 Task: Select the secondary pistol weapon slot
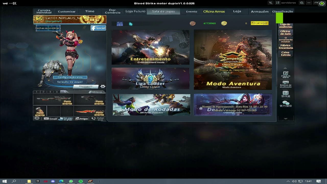[90, 99]
